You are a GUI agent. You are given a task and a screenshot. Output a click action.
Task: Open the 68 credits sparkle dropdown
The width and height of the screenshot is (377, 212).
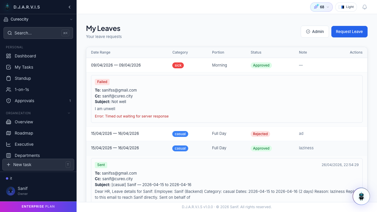coord(321,7)
